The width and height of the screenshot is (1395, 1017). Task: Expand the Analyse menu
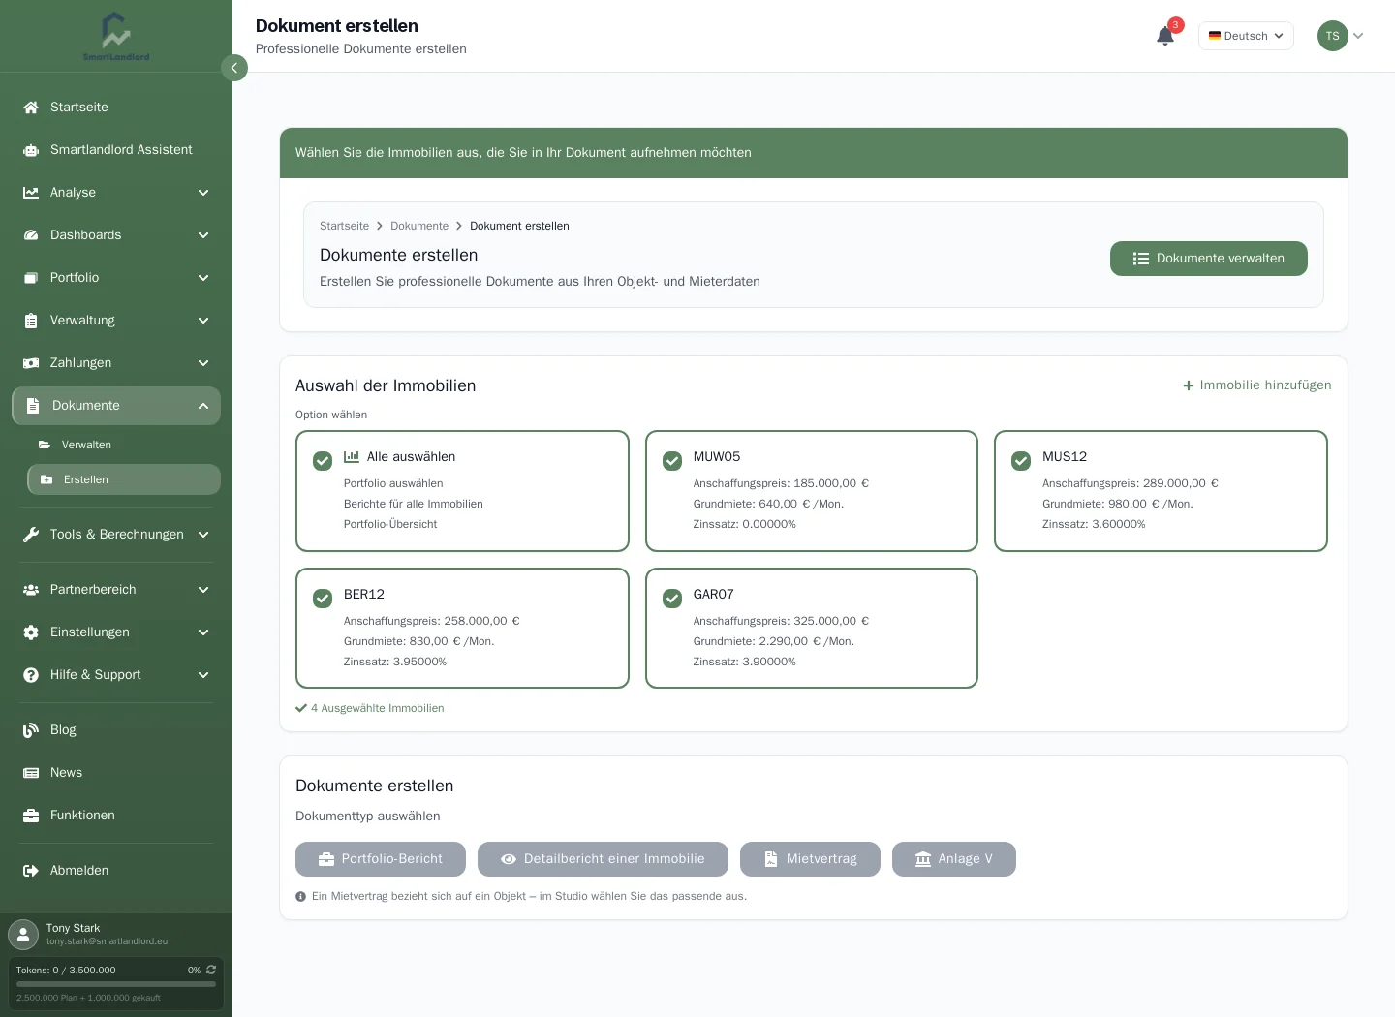coord(116,193)
